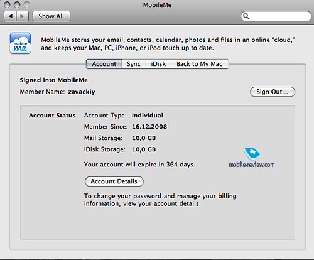Focus the search field
Screen dimensions: 314x260
click(276, 16)
